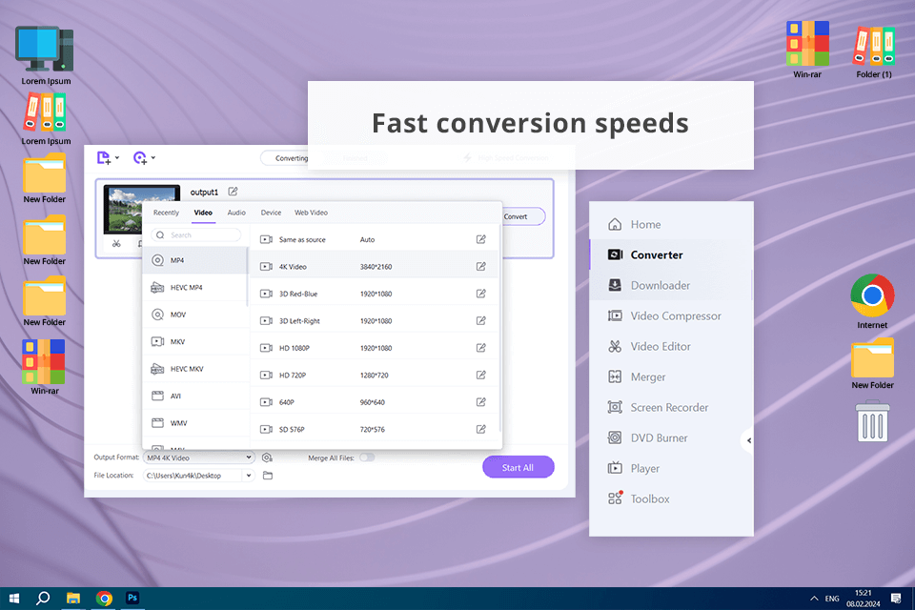Screen dimensions: 915x610
Task: Choose 640P preset
Action: point(375,402)
